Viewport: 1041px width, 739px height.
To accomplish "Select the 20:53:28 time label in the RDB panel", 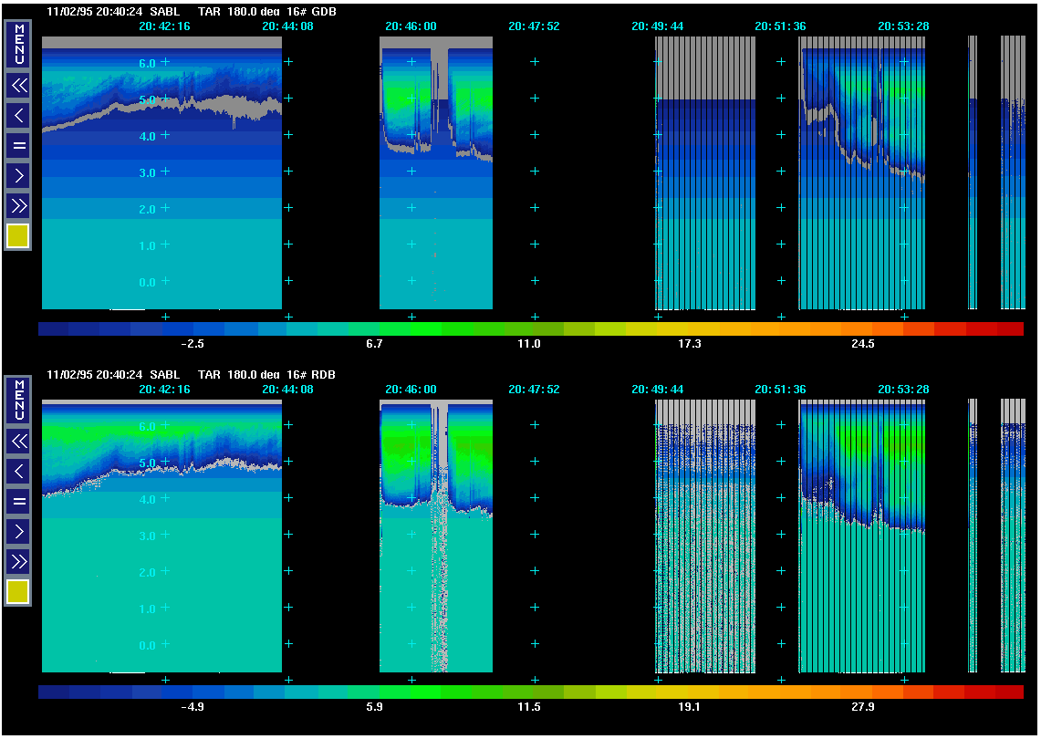I will click(903, 390).
